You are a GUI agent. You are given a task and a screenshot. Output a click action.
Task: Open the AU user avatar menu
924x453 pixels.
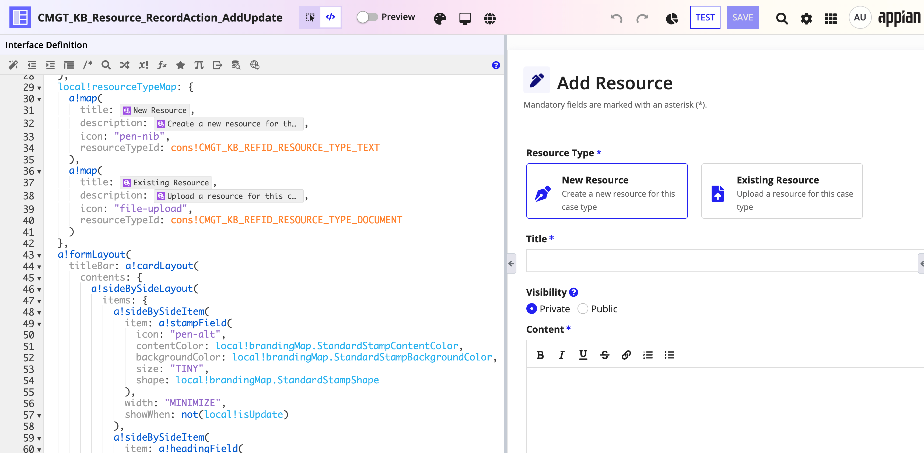pos(860,17)
